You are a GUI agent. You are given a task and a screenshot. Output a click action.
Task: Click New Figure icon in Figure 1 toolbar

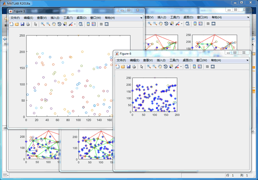11,24
